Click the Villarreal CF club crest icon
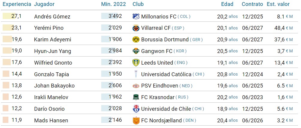The width and height of the screenshot is (301, 128). point(136,28)
